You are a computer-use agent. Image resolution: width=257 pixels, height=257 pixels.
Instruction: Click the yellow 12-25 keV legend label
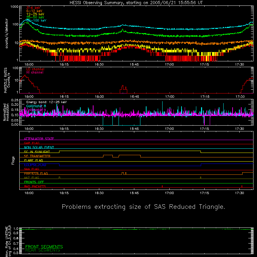pyautogui.click(x=35, y=14)
